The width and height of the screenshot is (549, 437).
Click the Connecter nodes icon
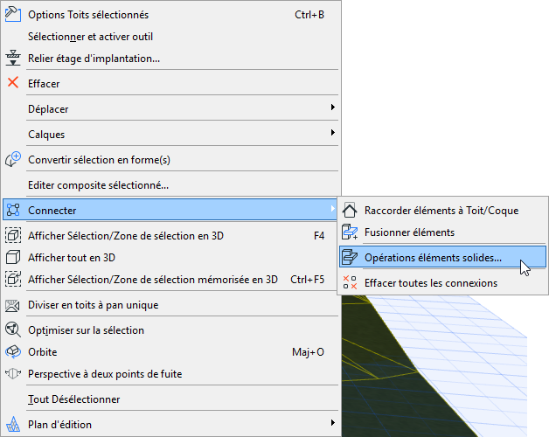13,210
